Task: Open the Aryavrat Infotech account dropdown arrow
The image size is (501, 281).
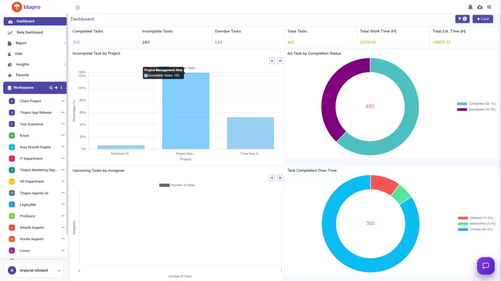Action: (59, 270)
